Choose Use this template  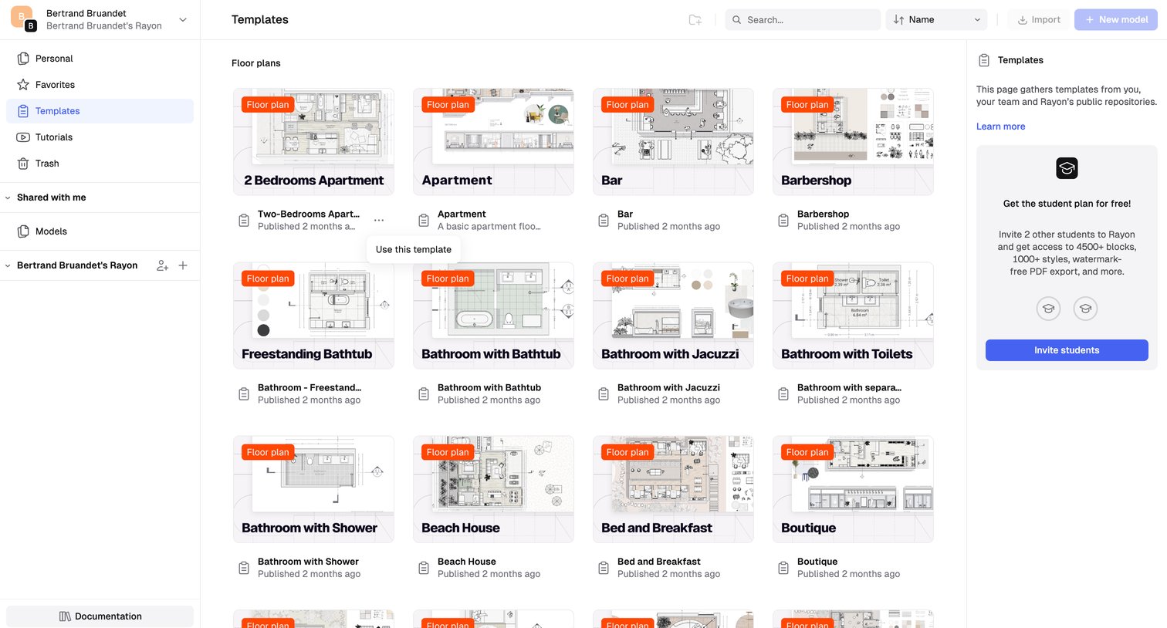coord(414,250)
